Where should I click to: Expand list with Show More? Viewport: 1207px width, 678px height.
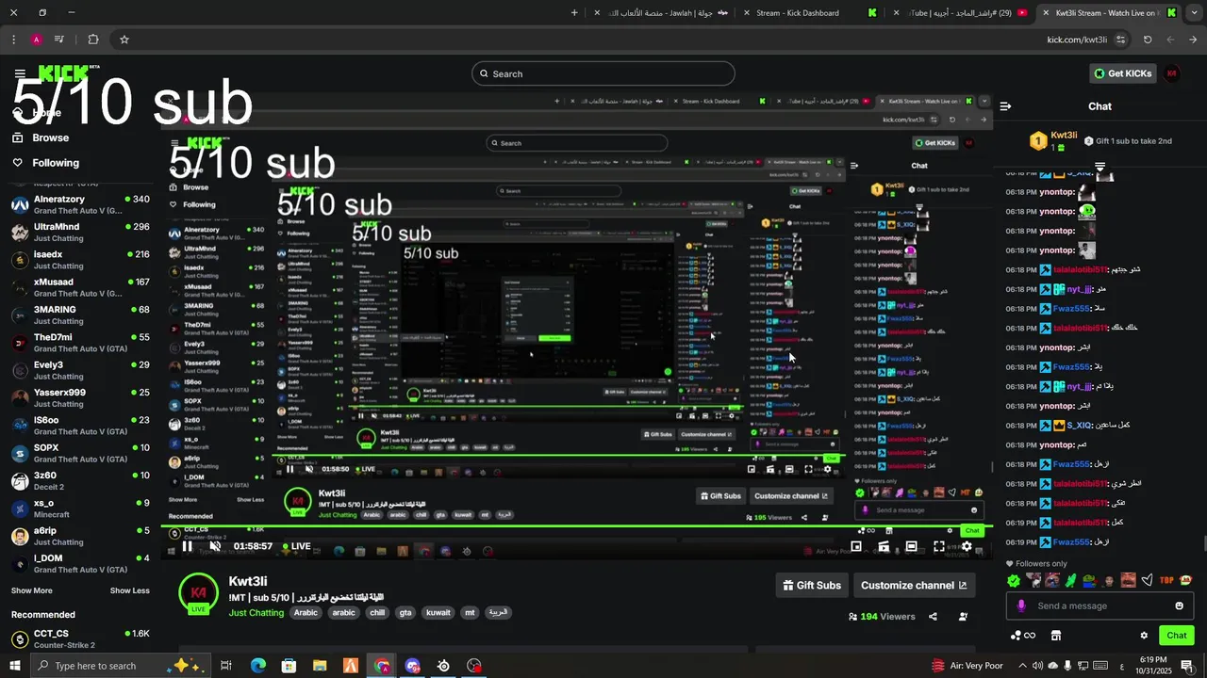[32, 590]
